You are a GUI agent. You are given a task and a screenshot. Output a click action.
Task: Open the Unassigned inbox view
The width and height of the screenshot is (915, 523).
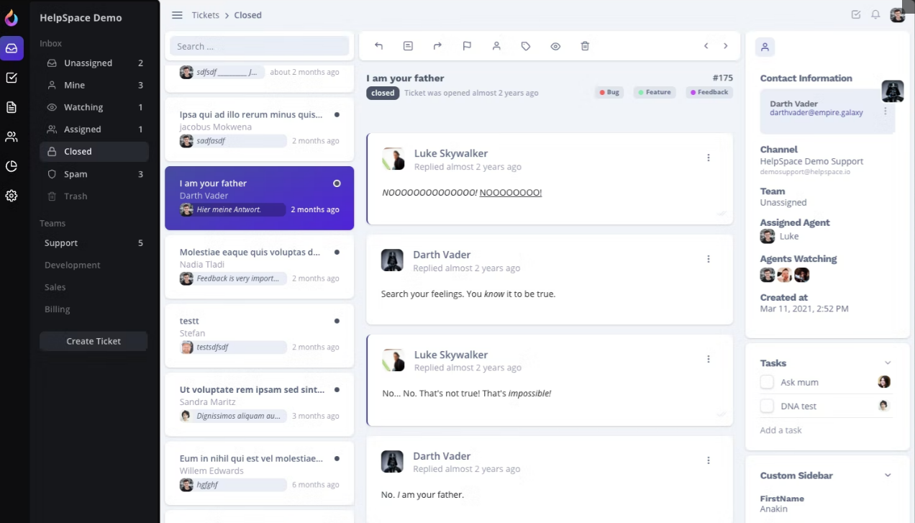pyautogui.click(x=88, y=63)
